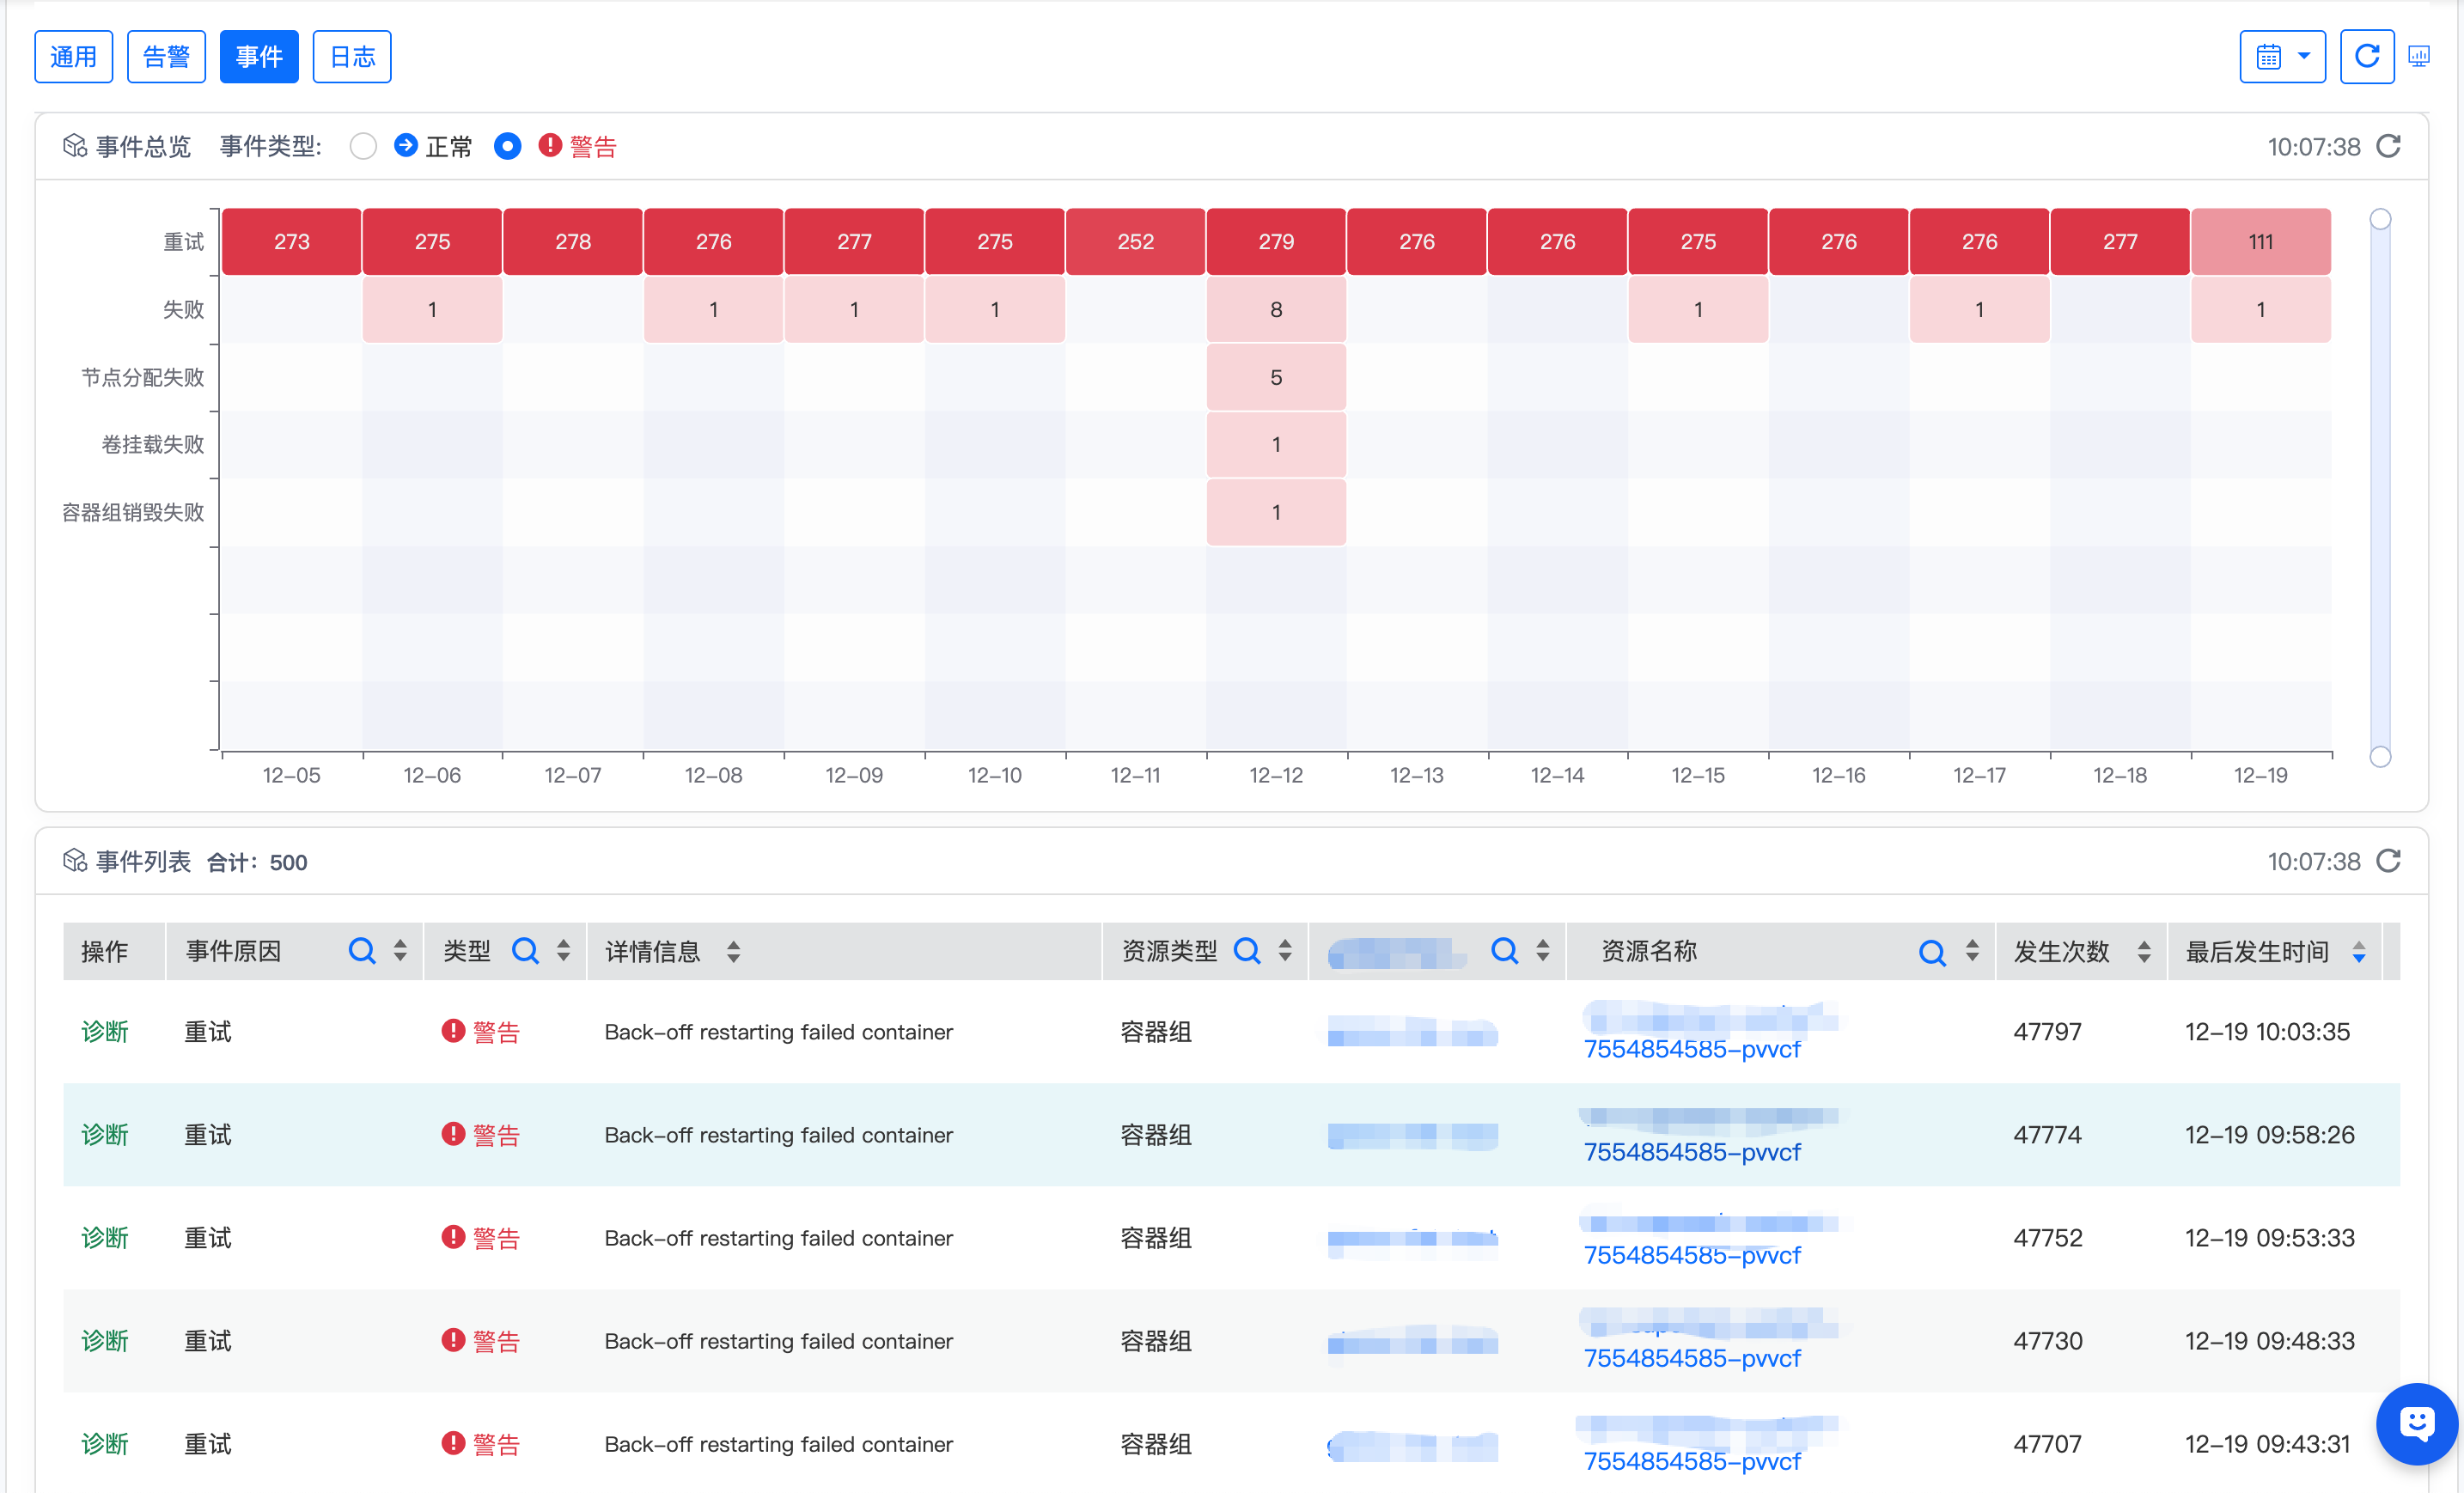Click 诊断 for the 47797 occurrences row
This screenshot has height=1493, width=2464.
pos(104,1031)
